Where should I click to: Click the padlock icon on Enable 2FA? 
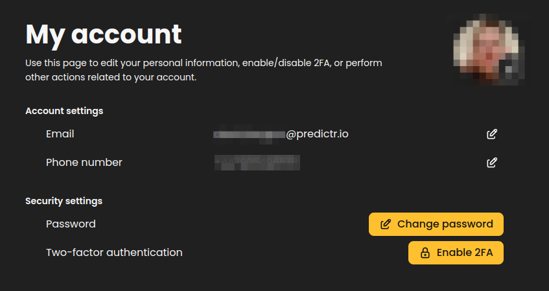pos(425,253)
